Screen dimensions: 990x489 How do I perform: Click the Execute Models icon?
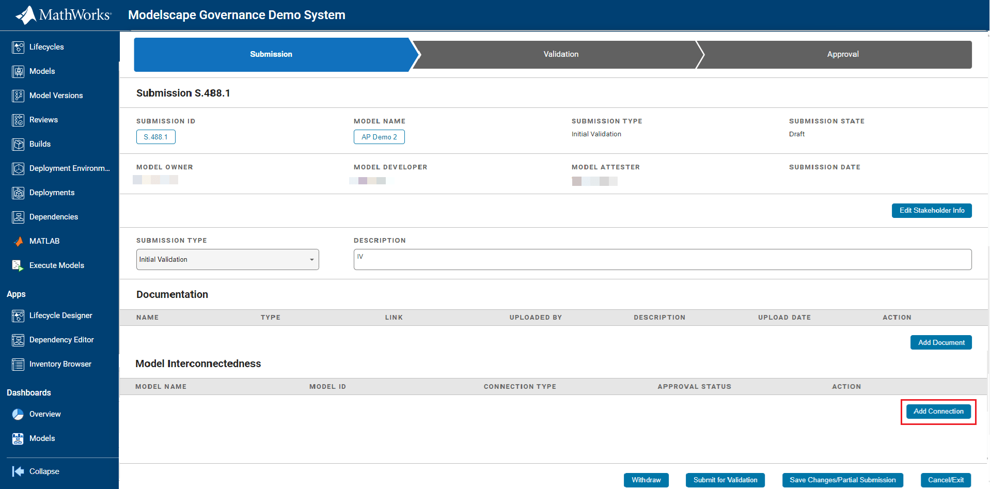56,265
